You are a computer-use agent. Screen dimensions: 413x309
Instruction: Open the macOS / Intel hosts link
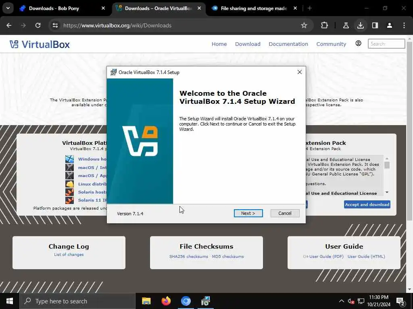pos(92,167)
